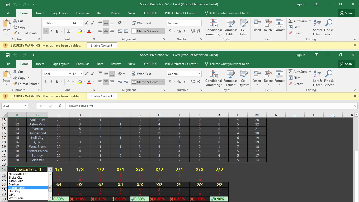The image size is (359, 202).
Task: Toggle Wrap Text in the background Calibri window
Action: (x=141, y=23)
